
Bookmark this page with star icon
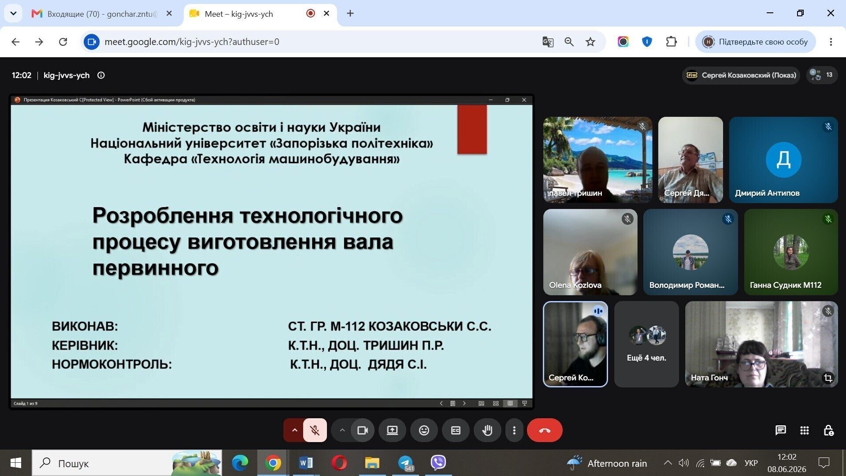(590, 42)
